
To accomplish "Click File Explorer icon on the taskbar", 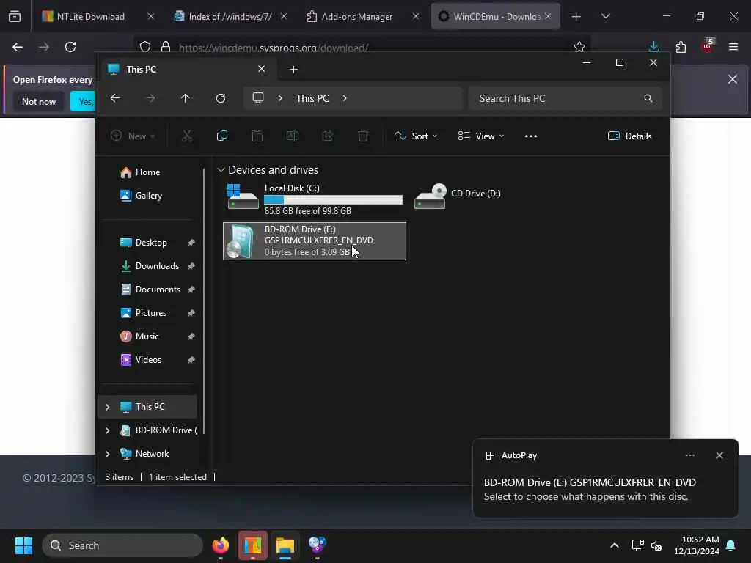I will point(285,545).
